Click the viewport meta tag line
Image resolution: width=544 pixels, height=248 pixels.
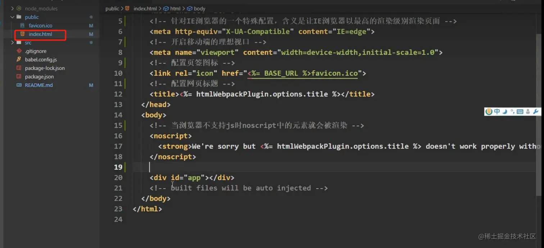tap(296, 53)
